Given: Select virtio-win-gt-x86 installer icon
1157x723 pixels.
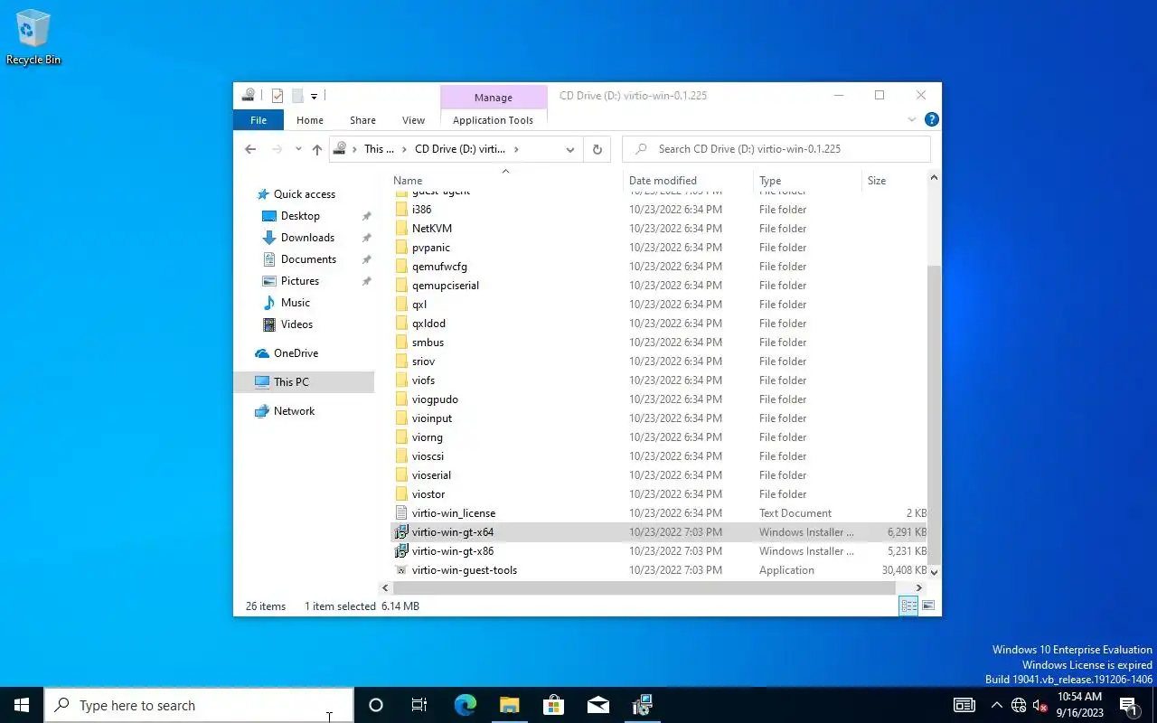Looking at the screenshot, I should [x=402, y=551].
